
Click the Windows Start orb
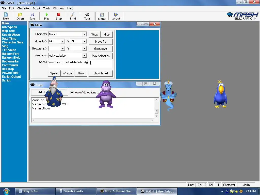[x=6, y=191]
